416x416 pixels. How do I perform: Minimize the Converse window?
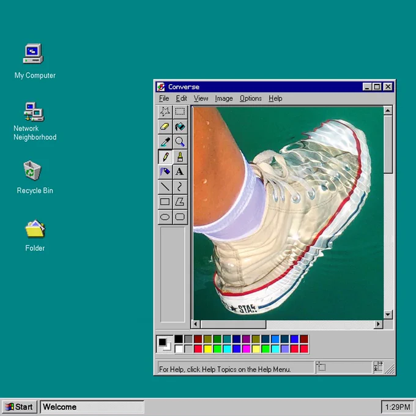coord(367,87)
